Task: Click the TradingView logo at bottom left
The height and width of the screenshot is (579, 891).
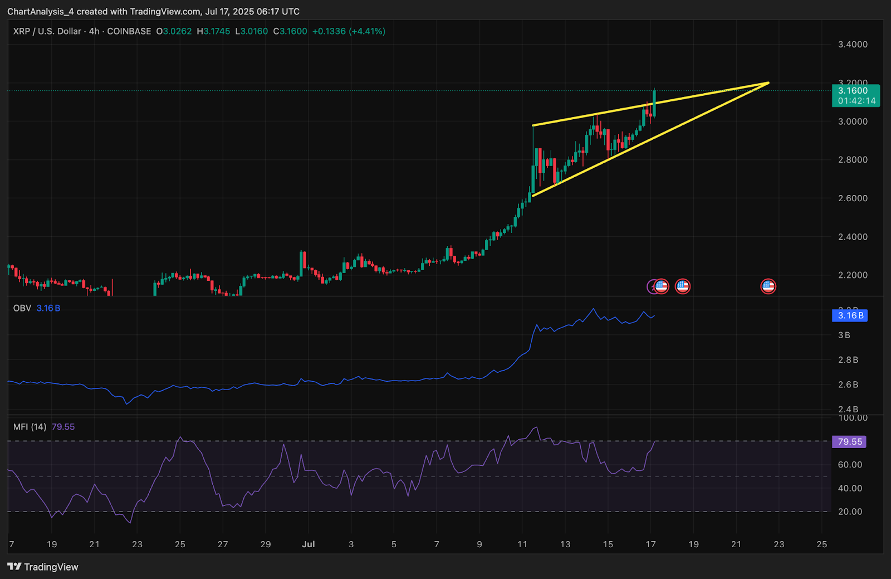Action: [43, 567]
